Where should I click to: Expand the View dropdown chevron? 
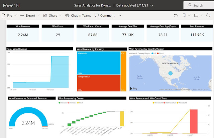[x=201, y=15]
